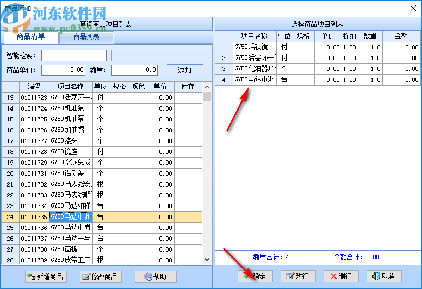Switch to the 商品清单 tab
The image size is (422, 289).
coord(30,37)
